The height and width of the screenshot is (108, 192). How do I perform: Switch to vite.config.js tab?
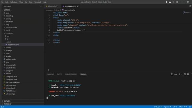[53, 6]
